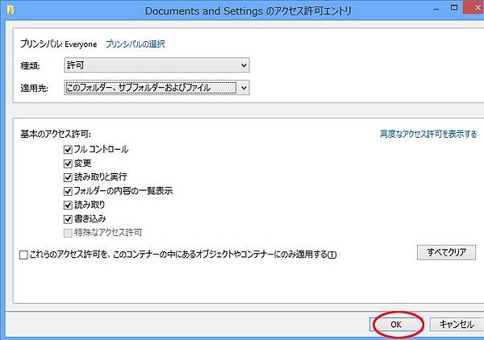Uncheck フォルダーの内容の一覧表示 checkbox
Screen dimensions: 484x340
click(68, 191)
